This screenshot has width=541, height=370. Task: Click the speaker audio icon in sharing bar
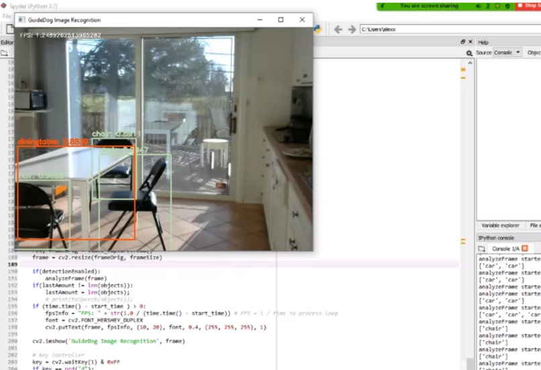pos(479,6)
